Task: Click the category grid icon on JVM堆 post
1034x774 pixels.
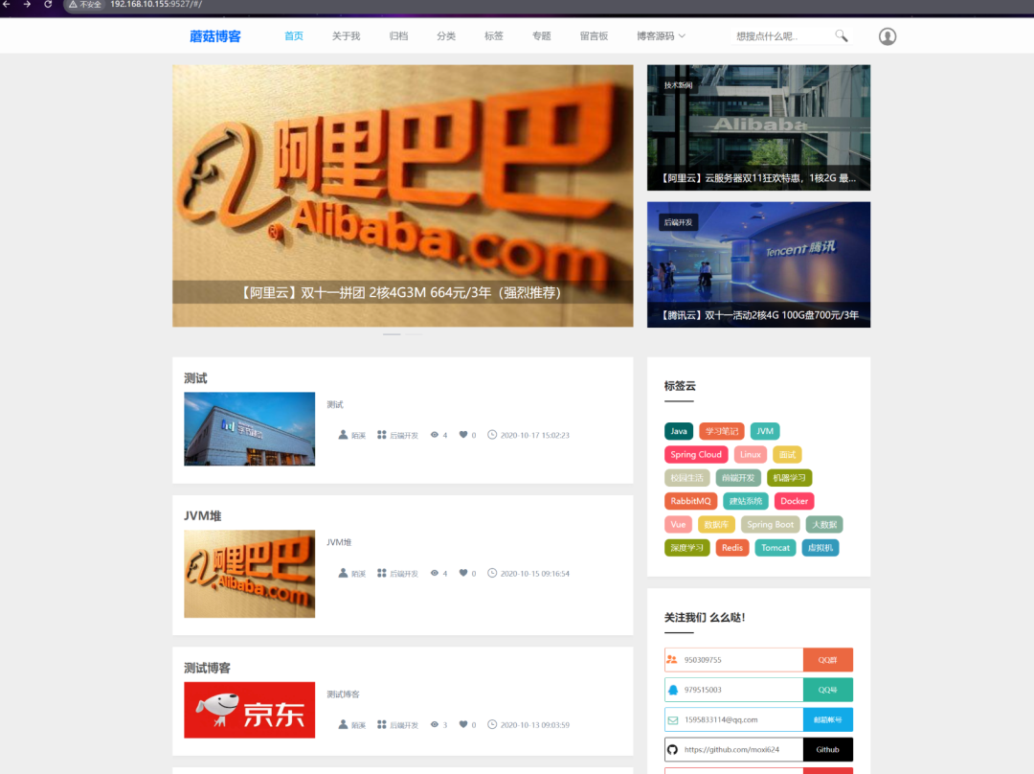Action: (x=381, y=573)
